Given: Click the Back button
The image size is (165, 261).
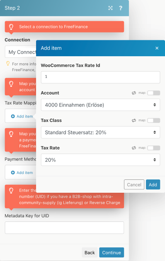Looking at the screenshot, I should click(x=90, y=252).
